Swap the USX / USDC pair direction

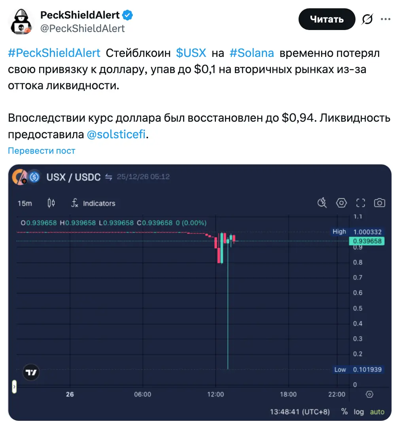coord(109,177)
